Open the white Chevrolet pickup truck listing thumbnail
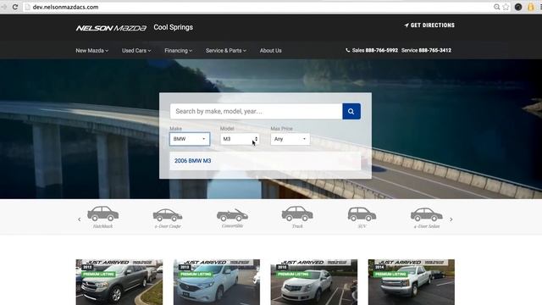Image resolution: width=542 pixels, height=305 pixels. (412, 282)
